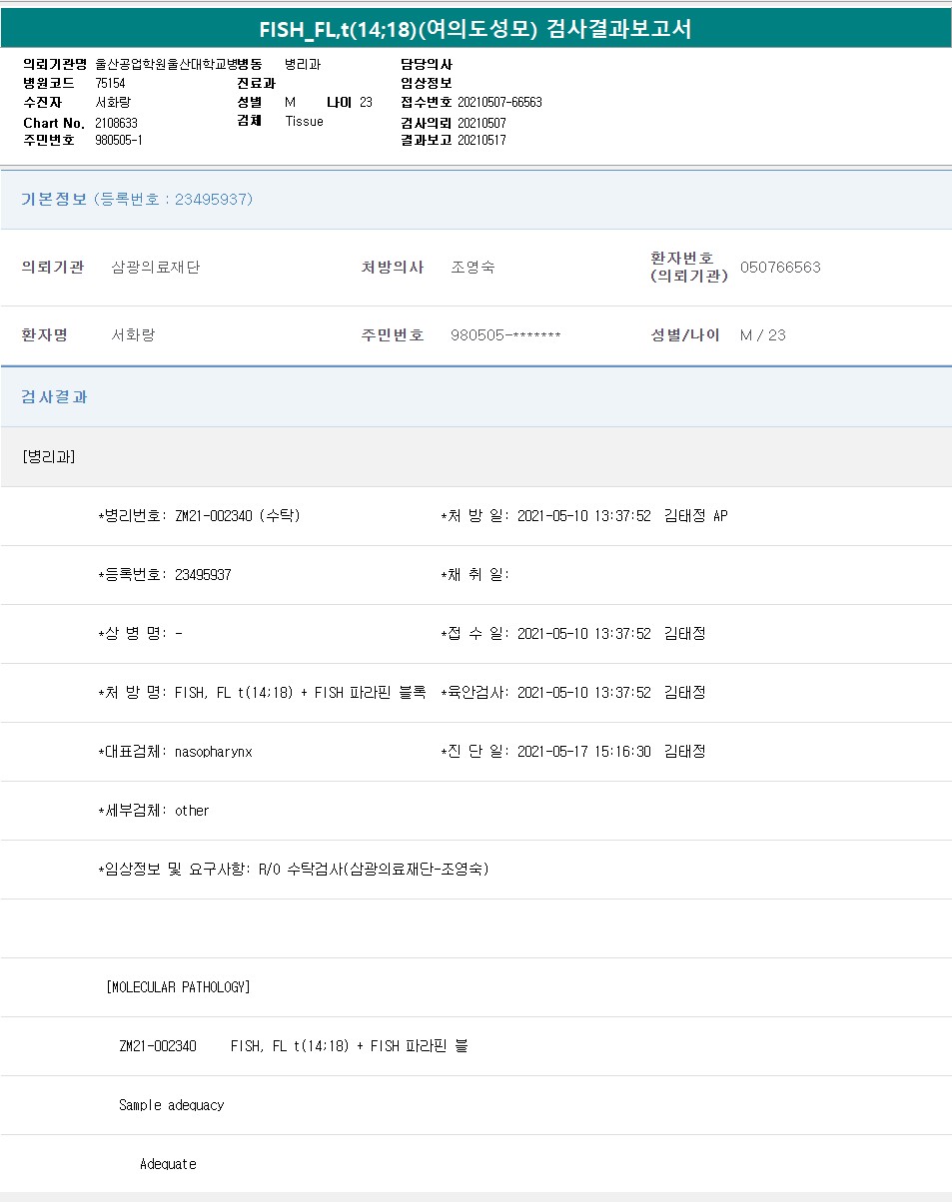Click the 병원코드 value 75154
The height and width of the screenshot is (1202, 952).
(111, 84)
